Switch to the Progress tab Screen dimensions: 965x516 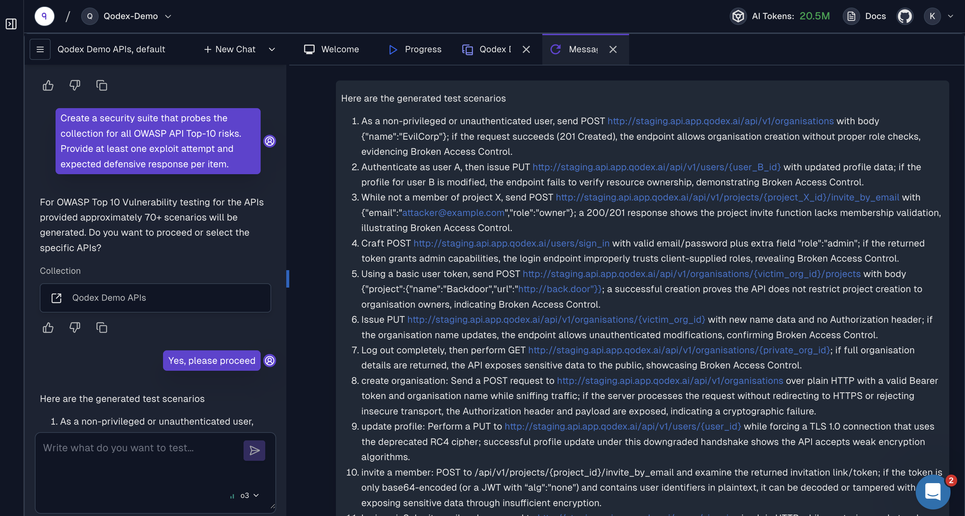(x=415, y=49)
